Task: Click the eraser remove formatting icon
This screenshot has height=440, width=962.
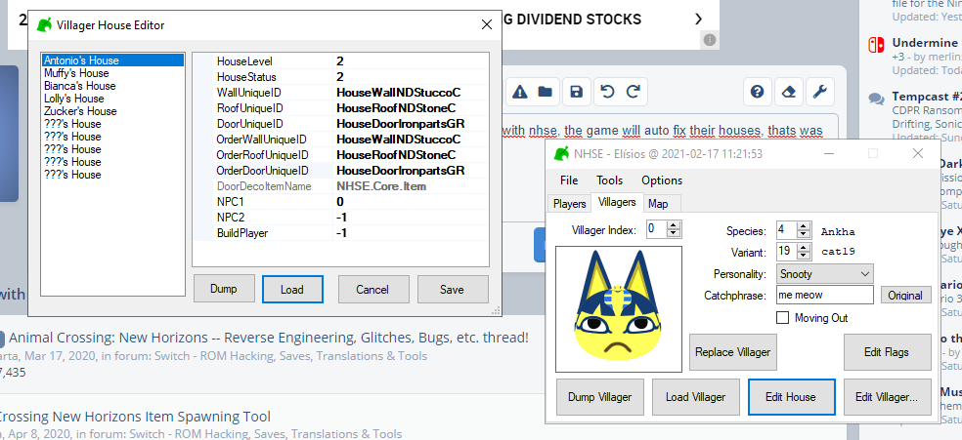Action: 788,92
